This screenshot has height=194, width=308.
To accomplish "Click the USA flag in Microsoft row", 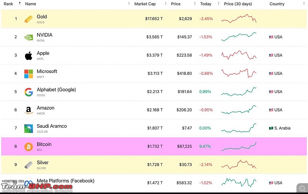I will coord(271,73).
